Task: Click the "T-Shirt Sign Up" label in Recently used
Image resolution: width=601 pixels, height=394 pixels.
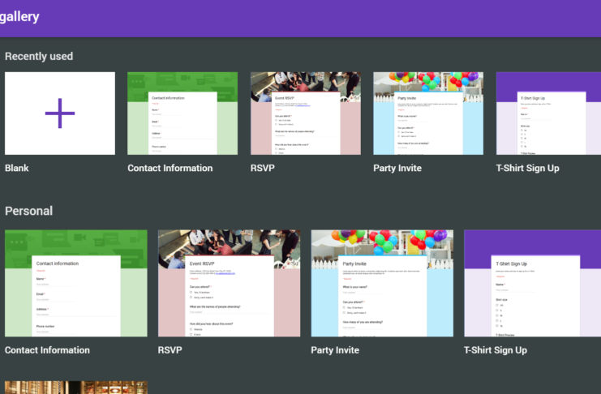Action: coord(528,169)
